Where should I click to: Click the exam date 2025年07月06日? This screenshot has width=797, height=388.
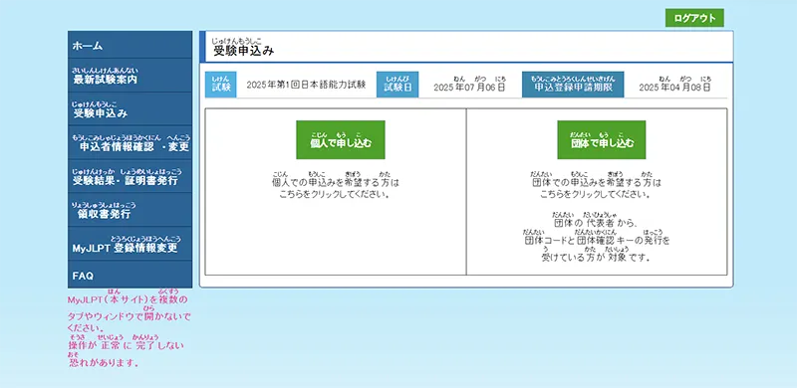pyautogui.click(x=469, y=85)
